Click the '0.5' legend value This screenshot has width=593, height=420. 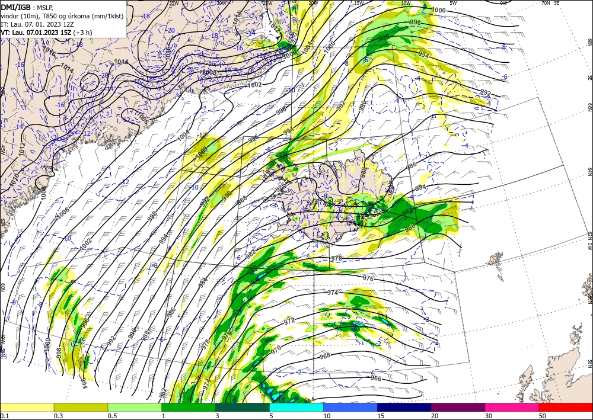112,416
